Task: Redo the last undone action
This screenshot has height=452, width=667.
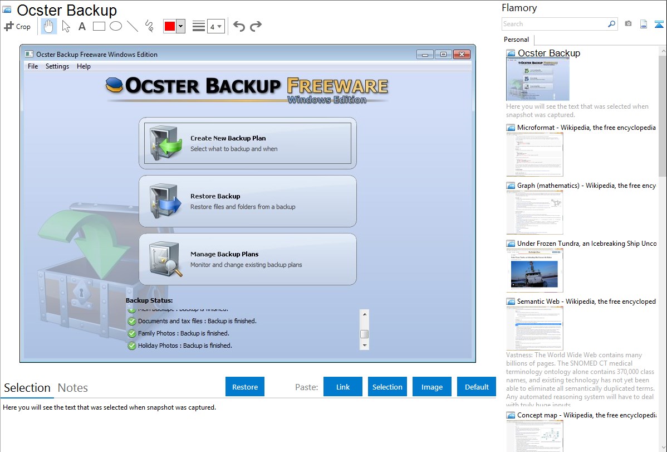Action: pyautogui.click(x=256, y=26)
